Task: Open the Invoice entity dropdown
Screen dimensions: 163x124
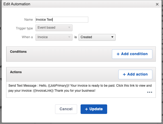Action: [x=54, y=37]
